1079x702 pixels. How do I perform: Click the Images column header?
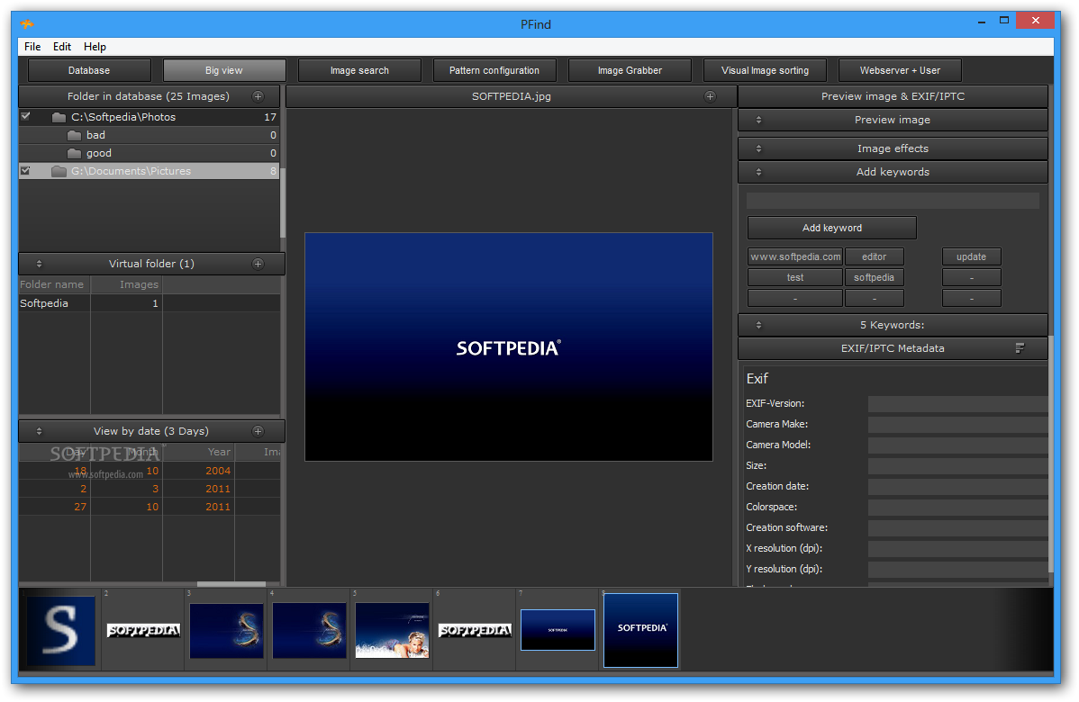click(127, 284)
